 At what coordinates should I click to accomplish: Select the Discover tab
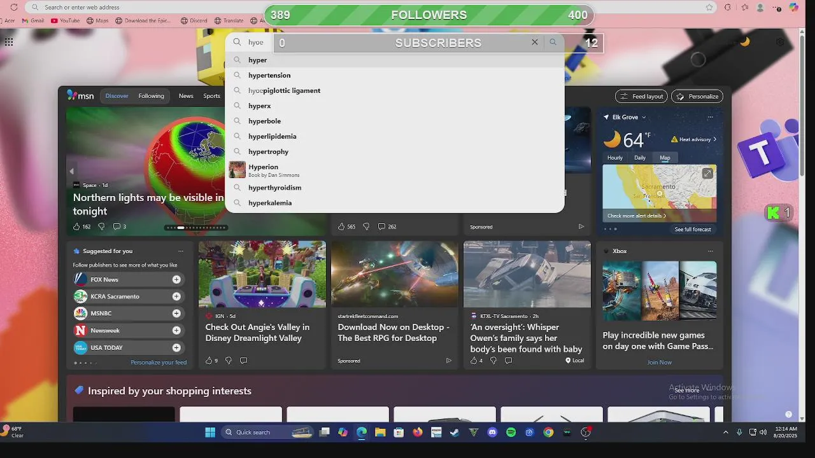point(117,96)
